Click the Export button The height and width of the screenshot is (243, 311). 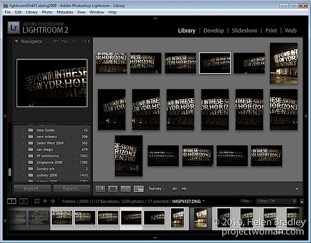(72, 188)
